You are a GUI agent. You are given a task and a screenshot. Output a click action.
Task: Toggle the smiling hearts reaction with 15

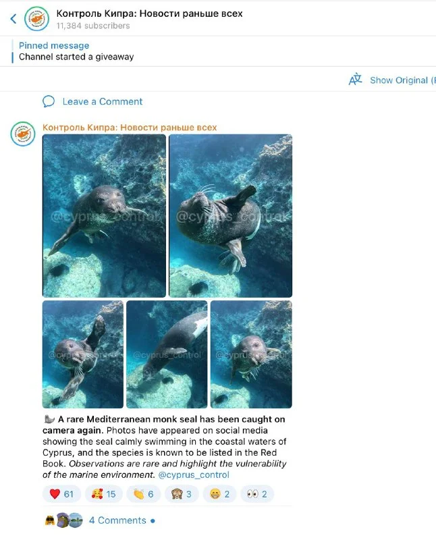pos(104,494)
